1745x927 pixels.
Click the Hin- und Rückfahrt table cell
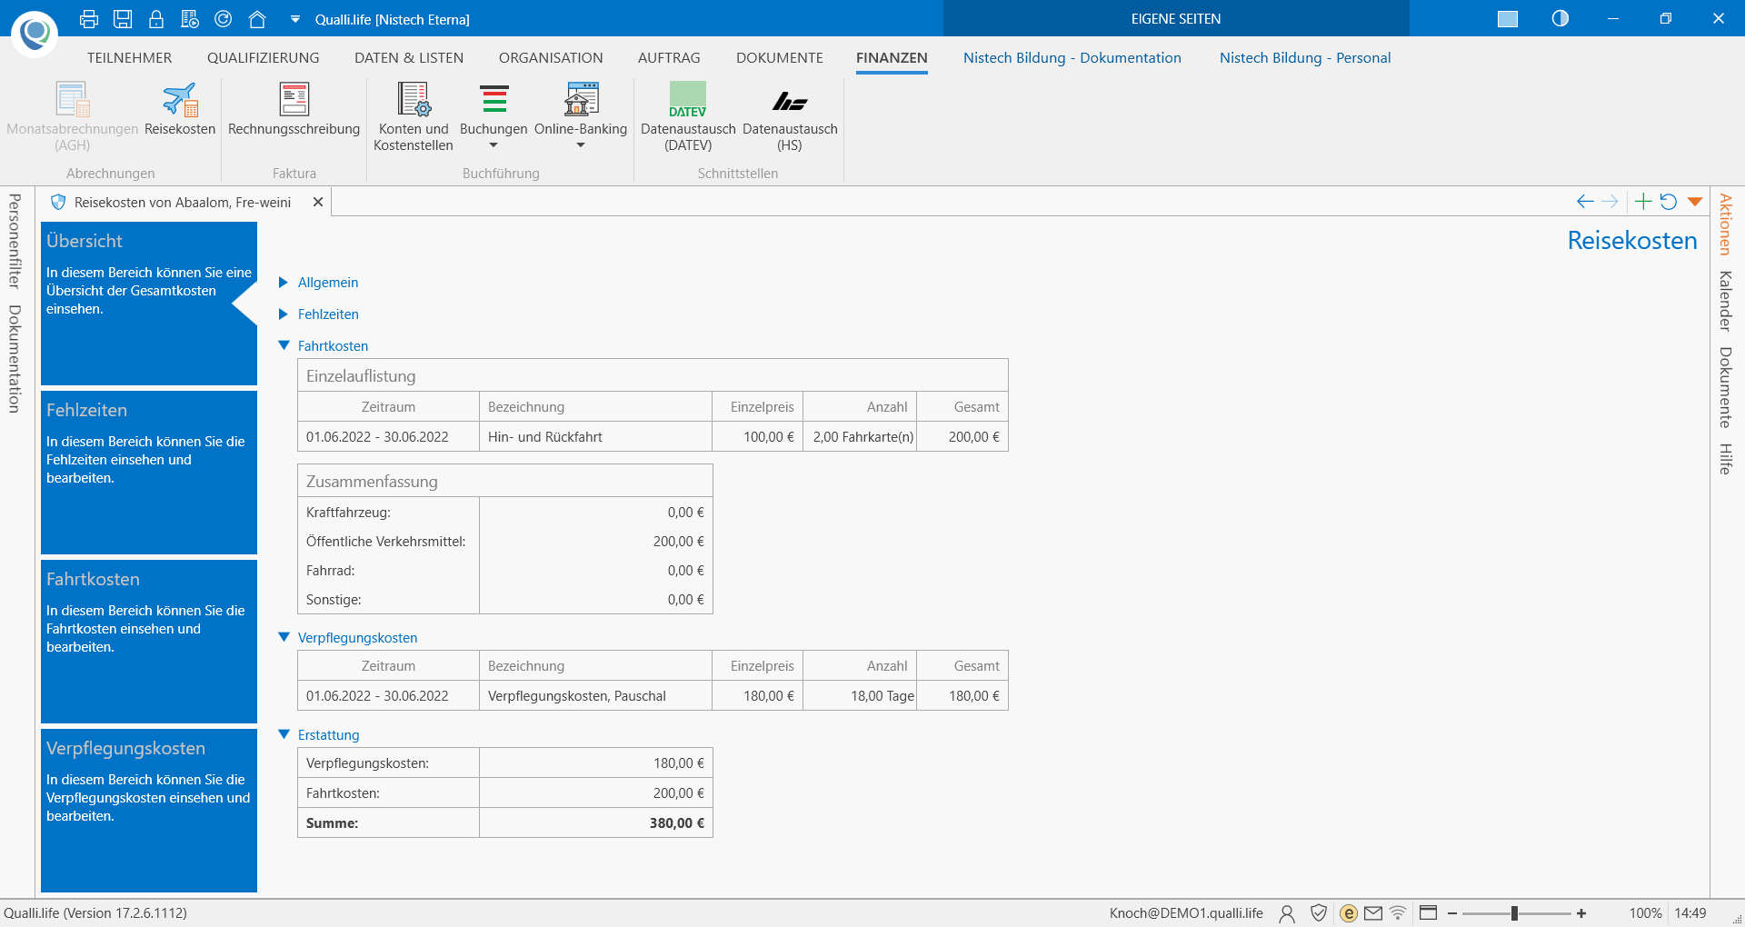coord(595,437)
